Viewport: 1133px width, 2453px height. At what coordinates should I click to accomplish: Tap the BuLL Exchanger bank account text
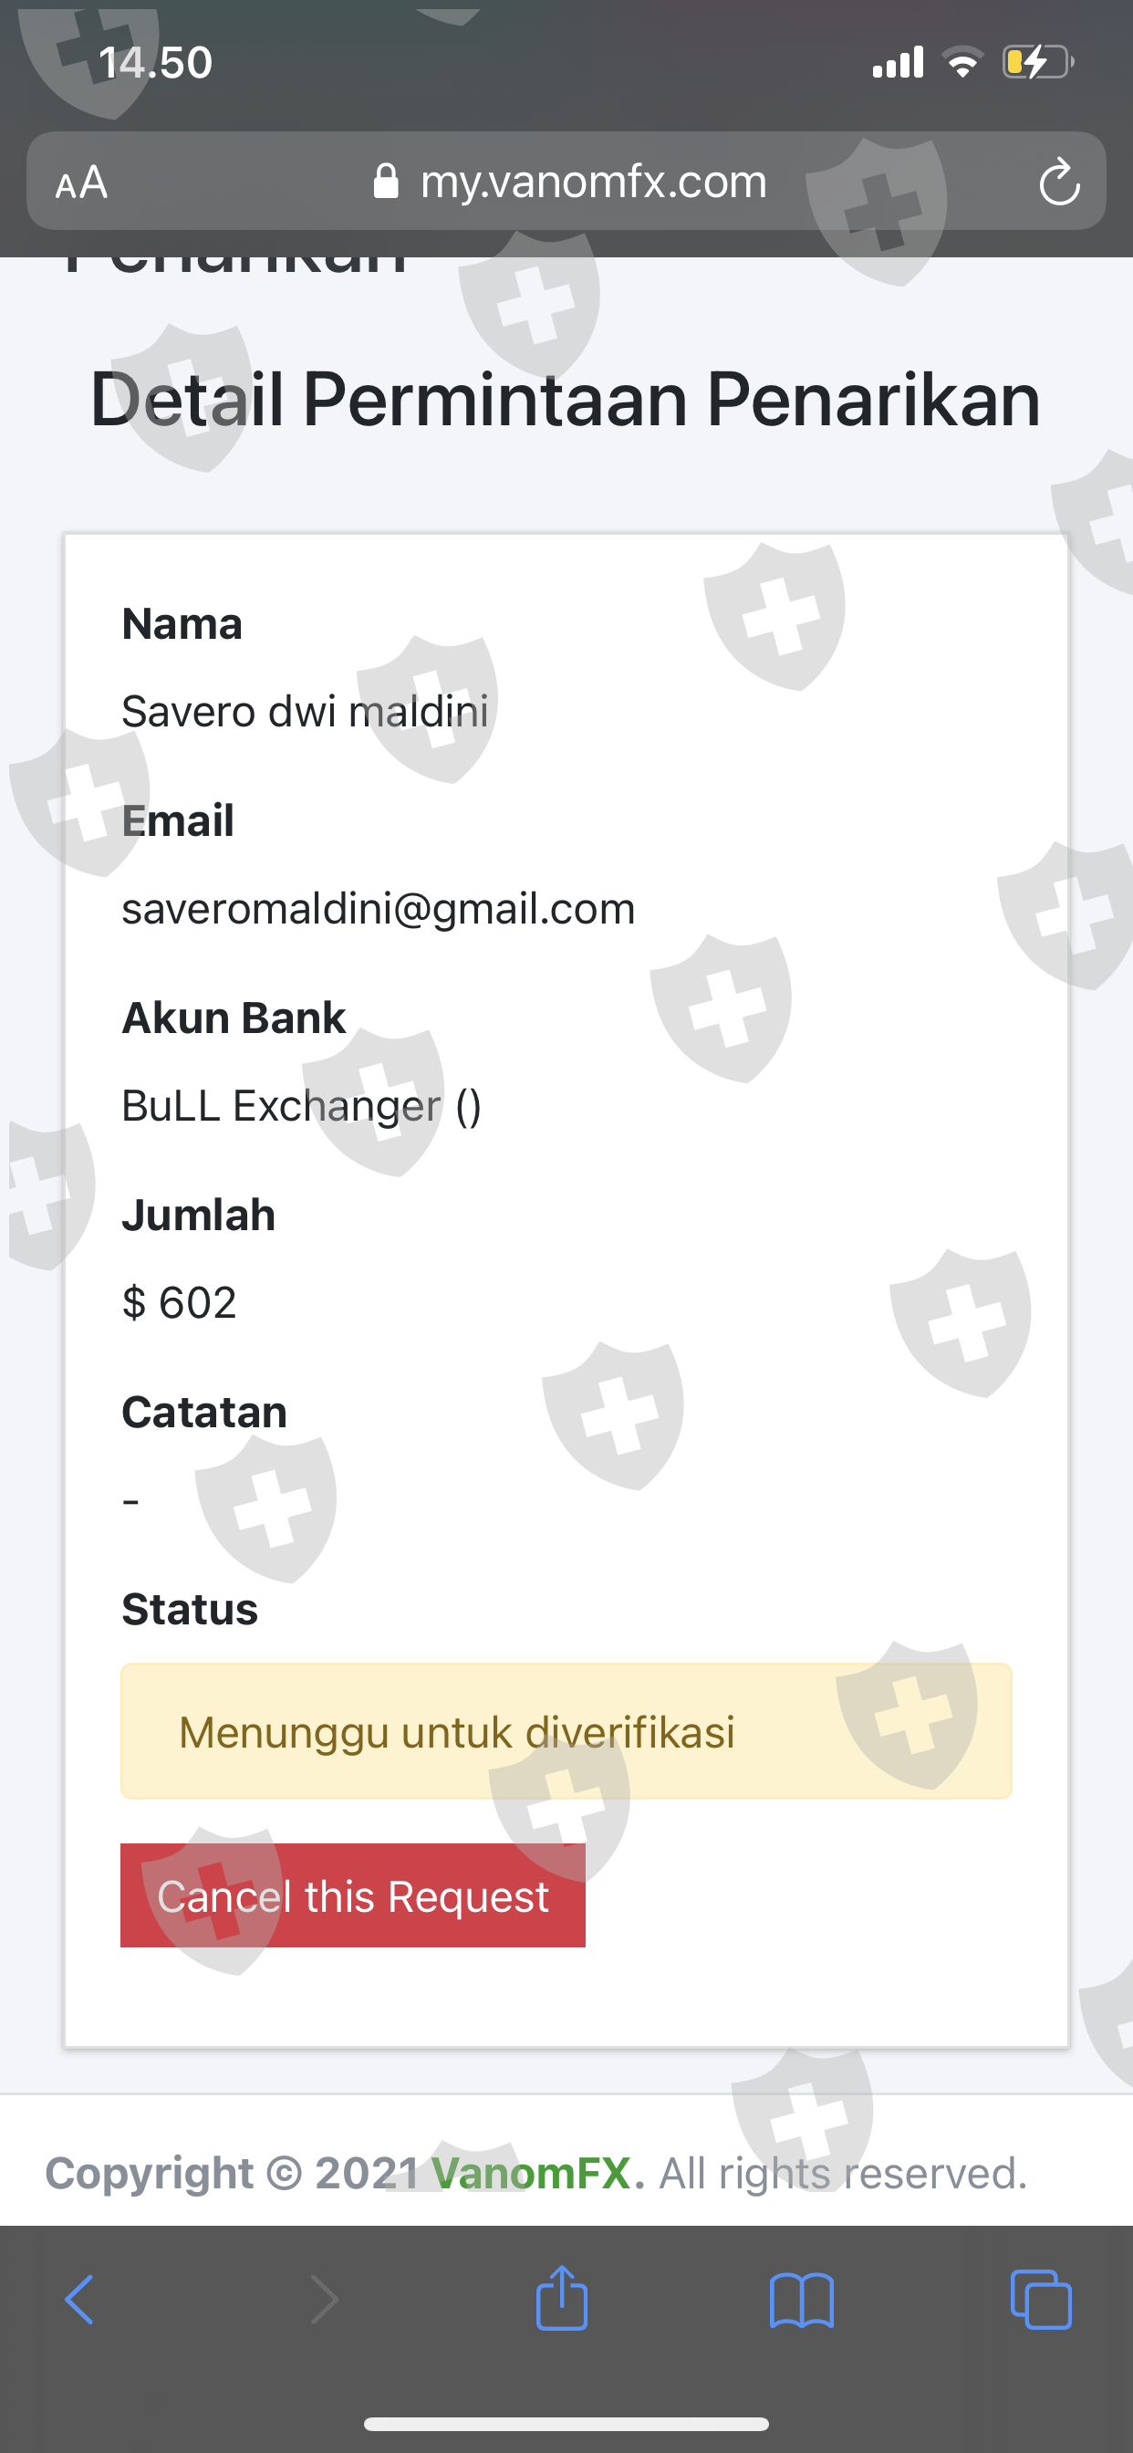point(301,1105)
